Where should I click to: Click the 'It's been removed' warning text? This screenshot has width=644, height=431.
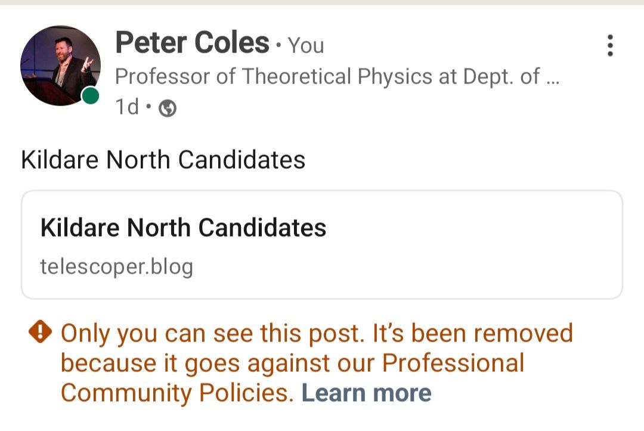[472, 333]
